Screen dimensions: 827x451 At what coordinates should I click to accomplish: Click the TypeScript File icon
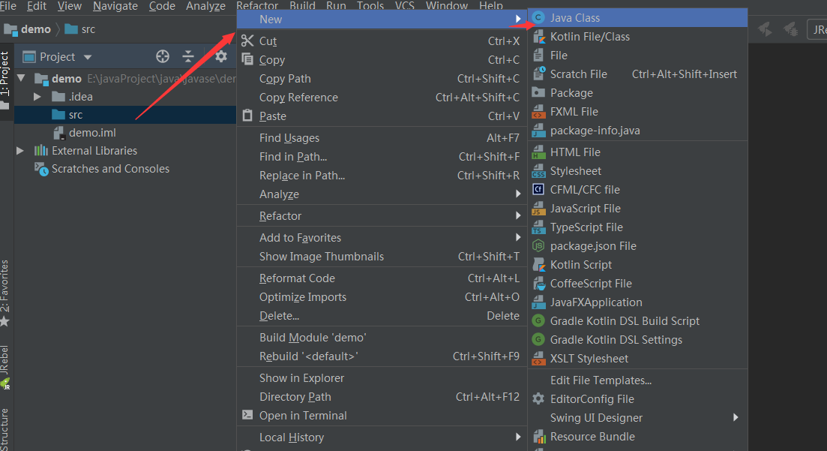click(538, 227)
